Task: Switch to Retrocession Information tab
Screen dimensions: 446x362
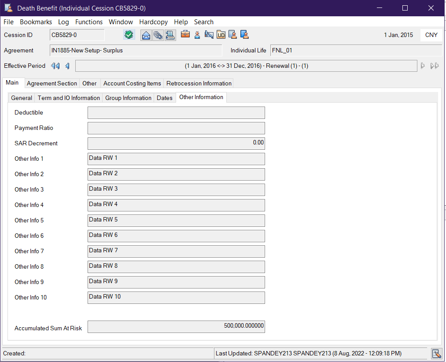Action: tap(199, 83)
